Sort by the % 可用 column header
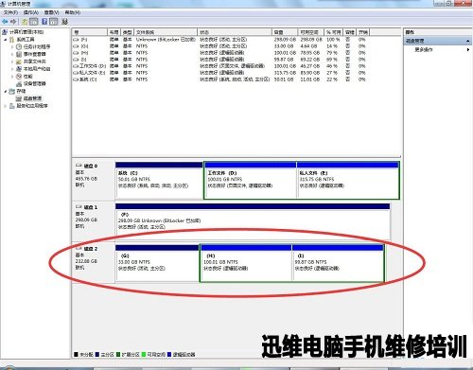The height and width of the screenshot is (370, 473). click(334, 32)
